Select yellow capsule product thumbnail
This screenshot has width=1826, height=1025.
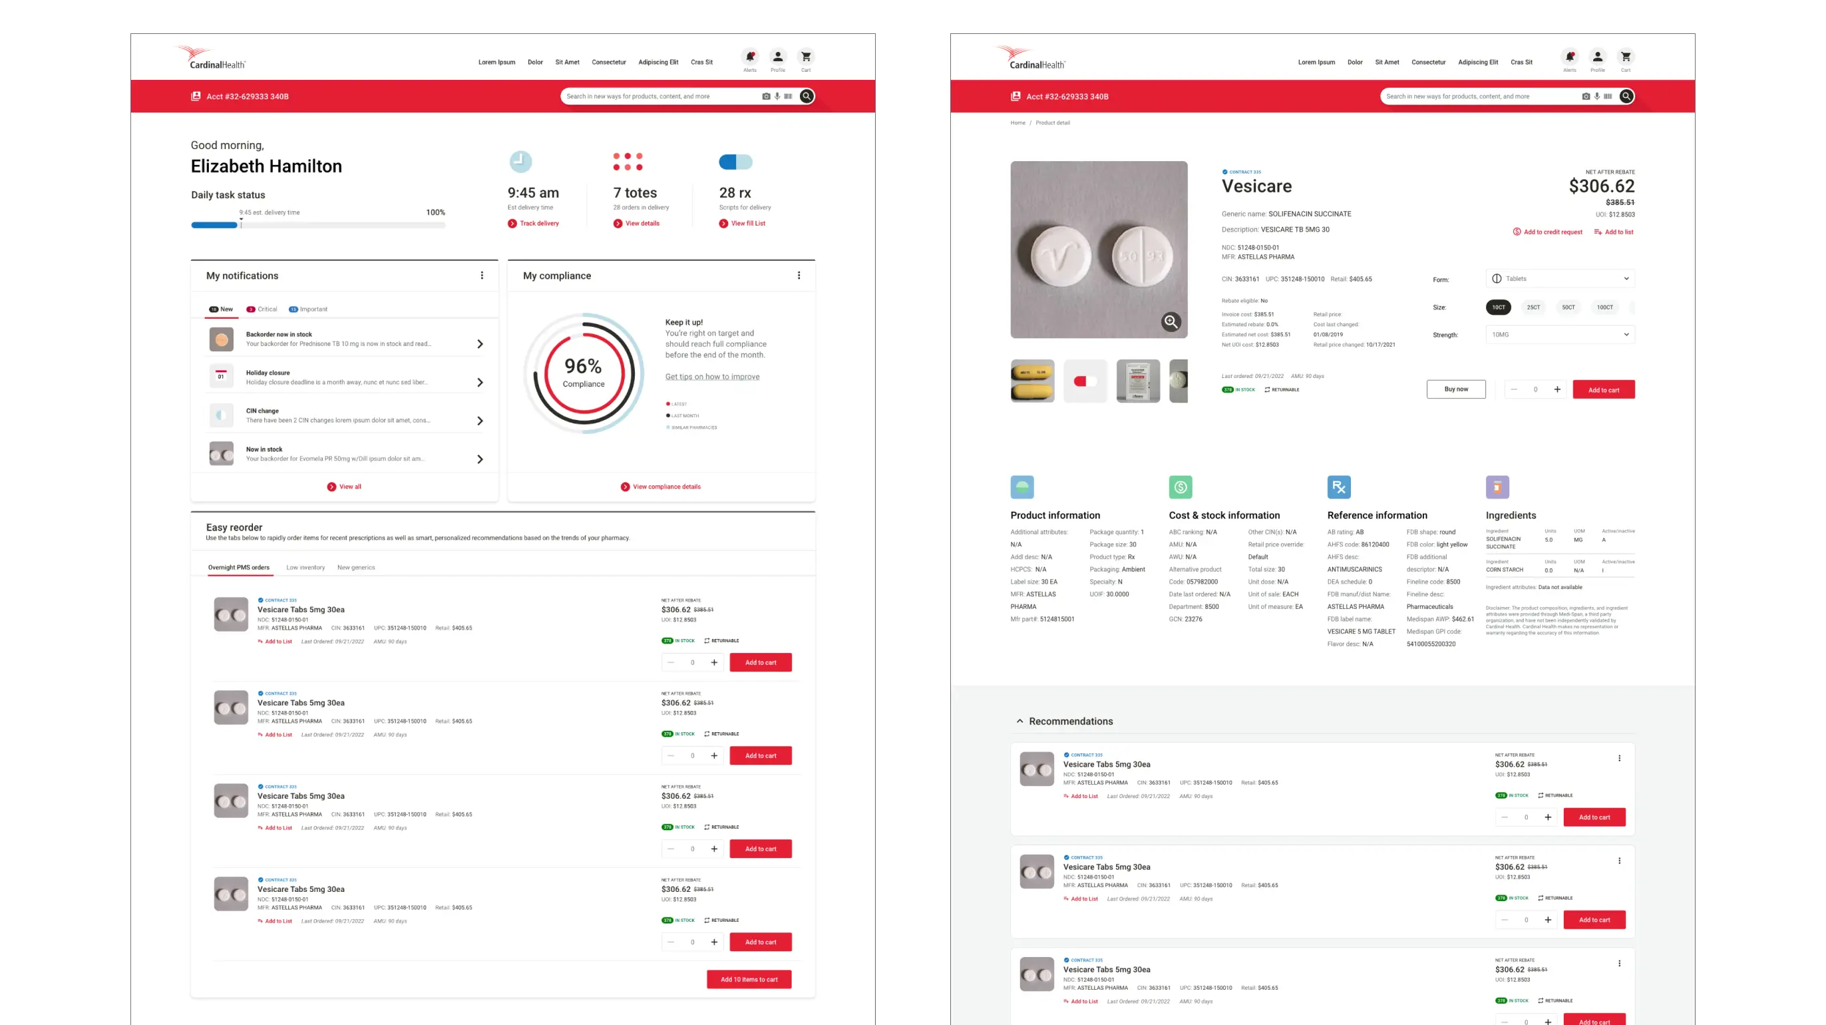(x=1033, y=381)
